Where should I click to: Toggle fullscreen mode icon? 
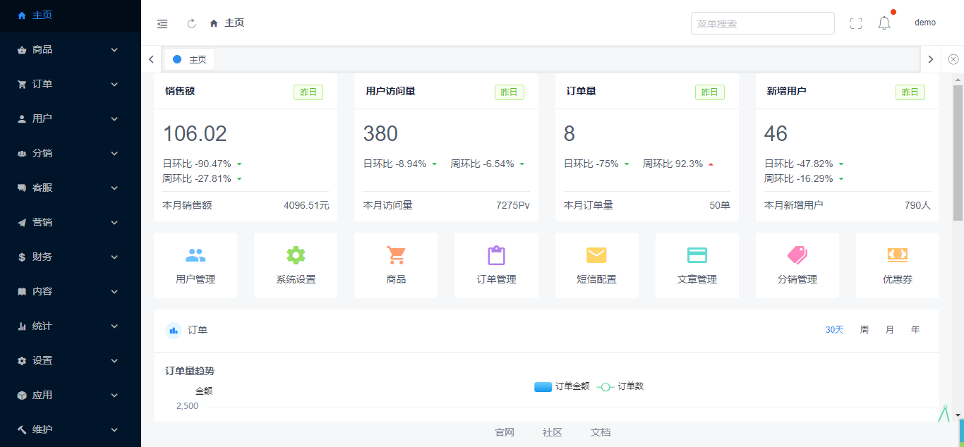point(856,23)
